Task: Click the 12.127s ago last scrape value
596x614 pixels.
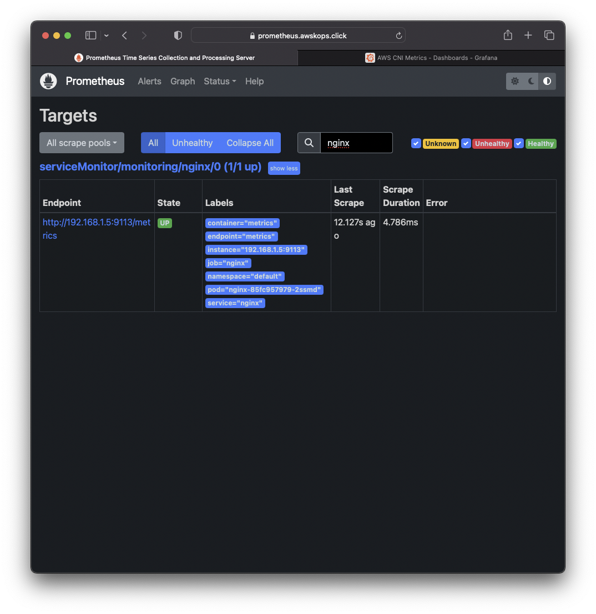Action: [355, 229]
